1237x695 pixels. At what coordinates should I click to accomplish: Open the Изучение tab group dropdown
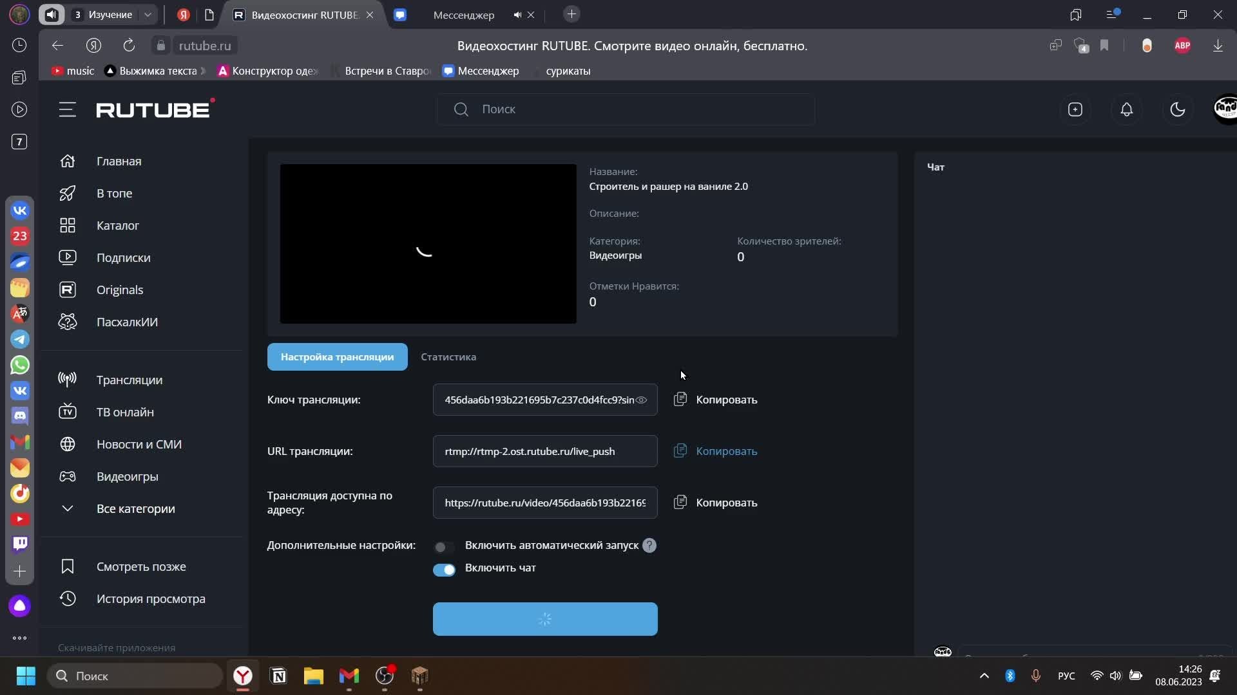148,15
